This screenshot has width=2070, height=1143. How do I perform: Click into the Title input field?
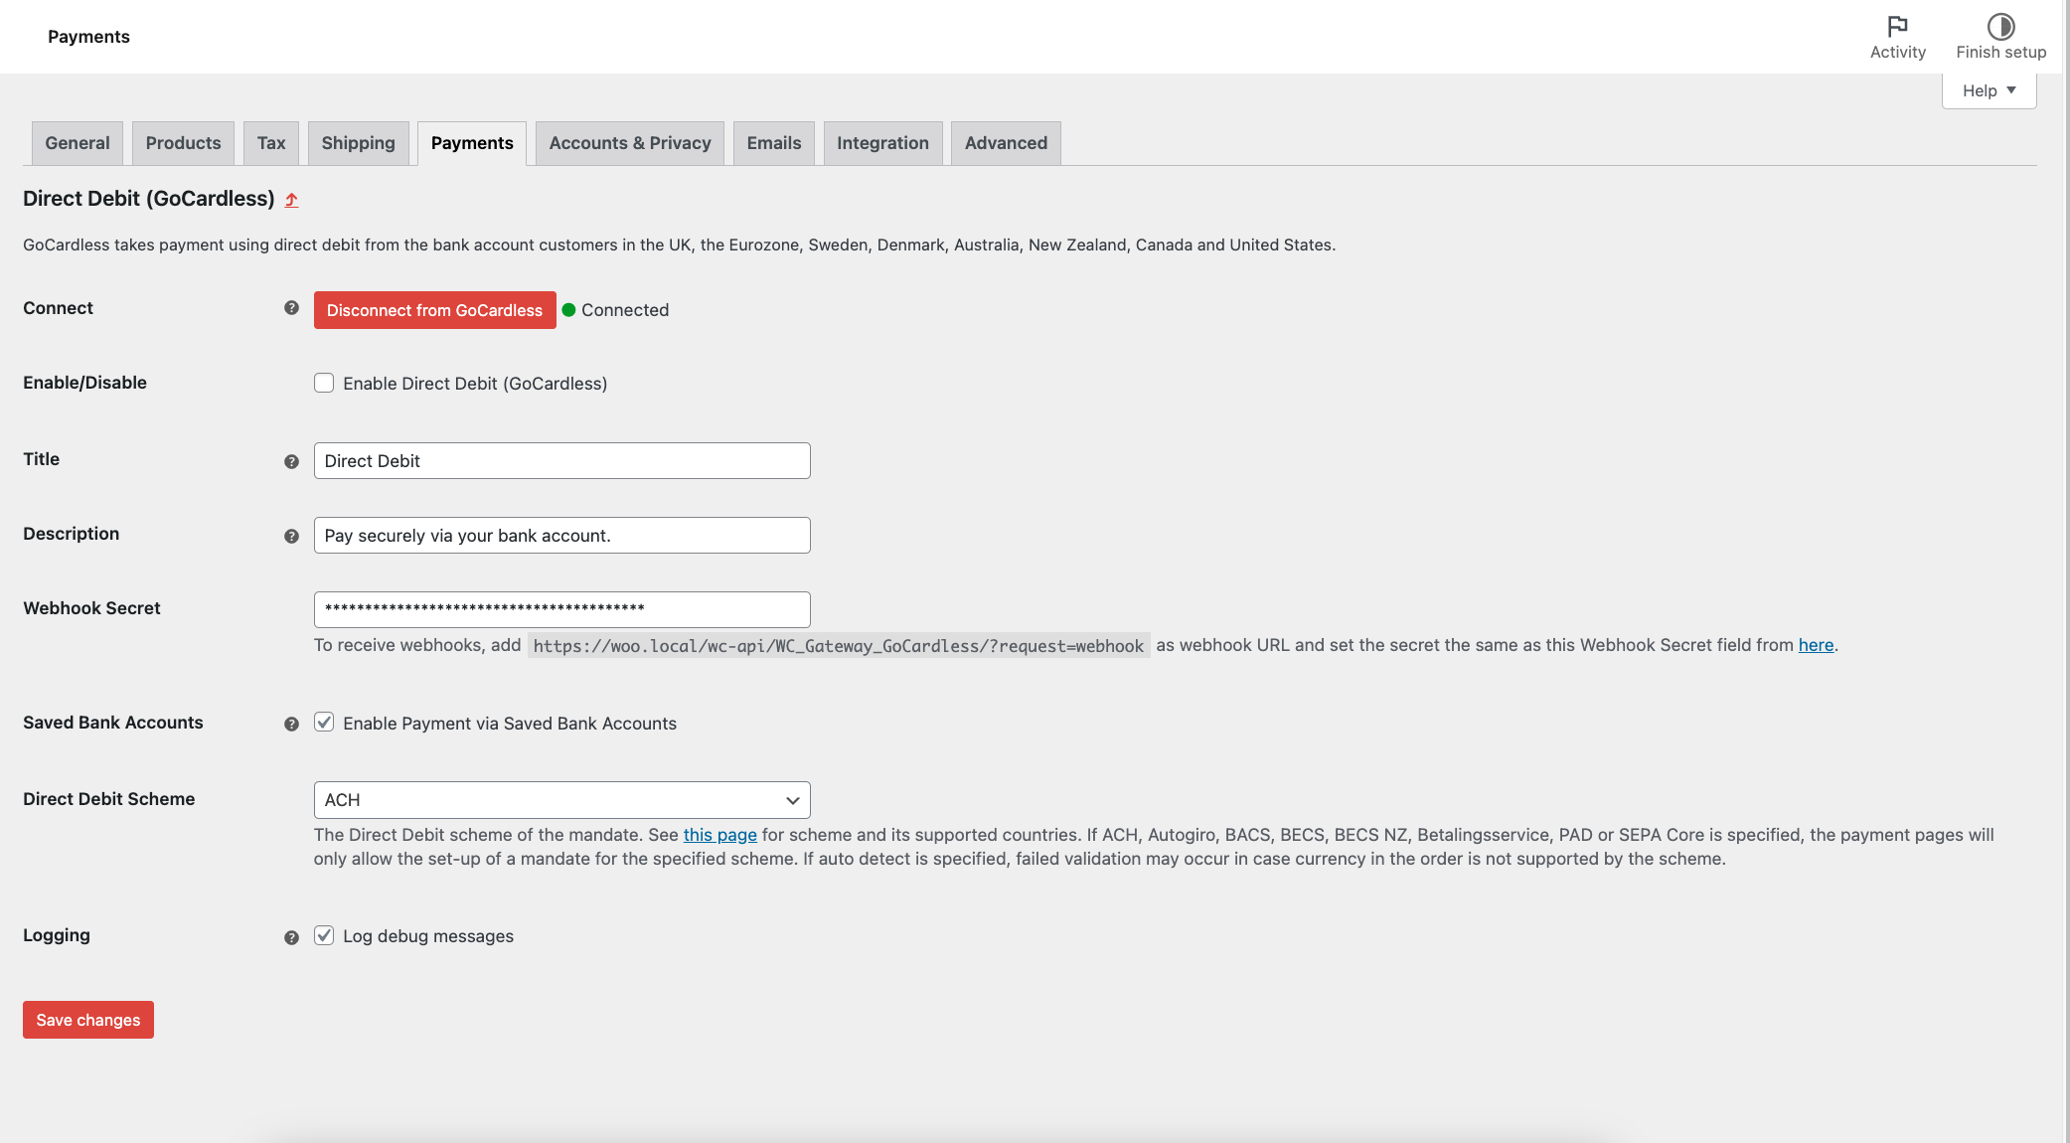(561, 461)
